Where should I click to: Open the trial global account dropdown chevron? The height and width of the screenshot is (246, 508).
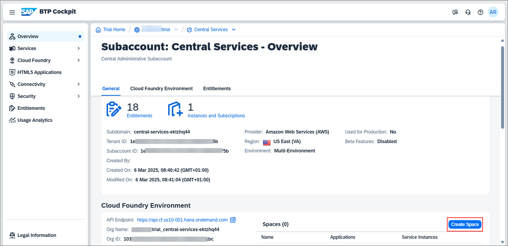pyautogui.click(x=176, y=30)
